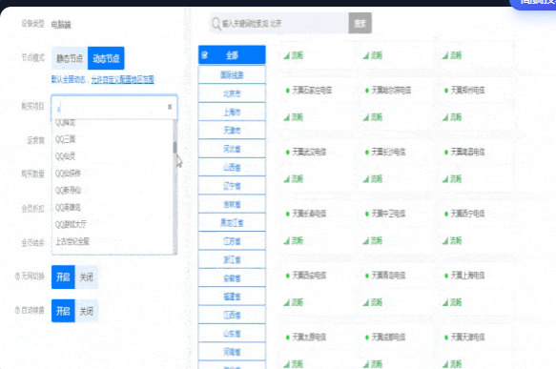Select the 全部 region filter
Viewport: 556px width, 369px height.
(232, 55)
